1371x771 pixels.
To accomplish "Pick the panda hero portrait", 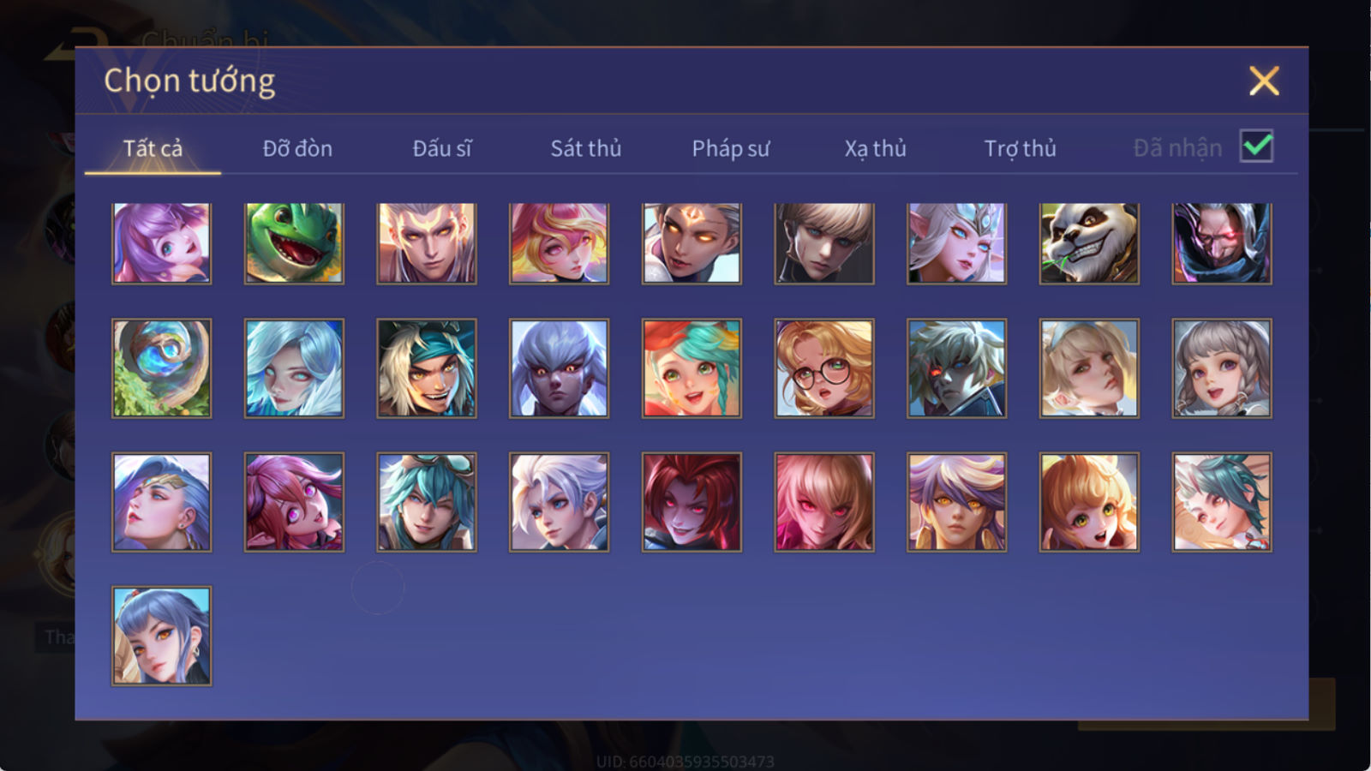I will 1089,243.
